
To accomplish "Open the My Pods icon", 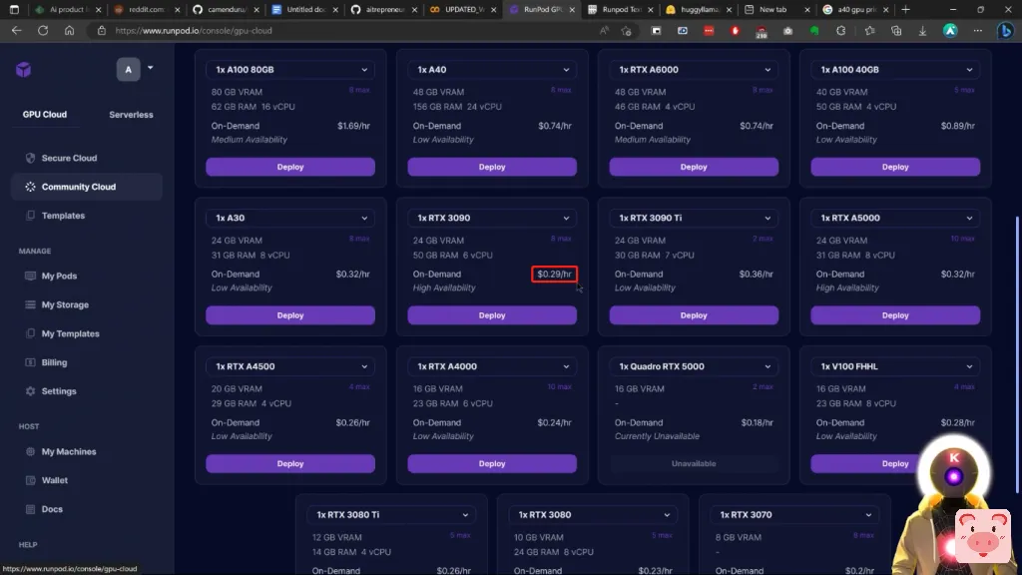I will point(30,276).
